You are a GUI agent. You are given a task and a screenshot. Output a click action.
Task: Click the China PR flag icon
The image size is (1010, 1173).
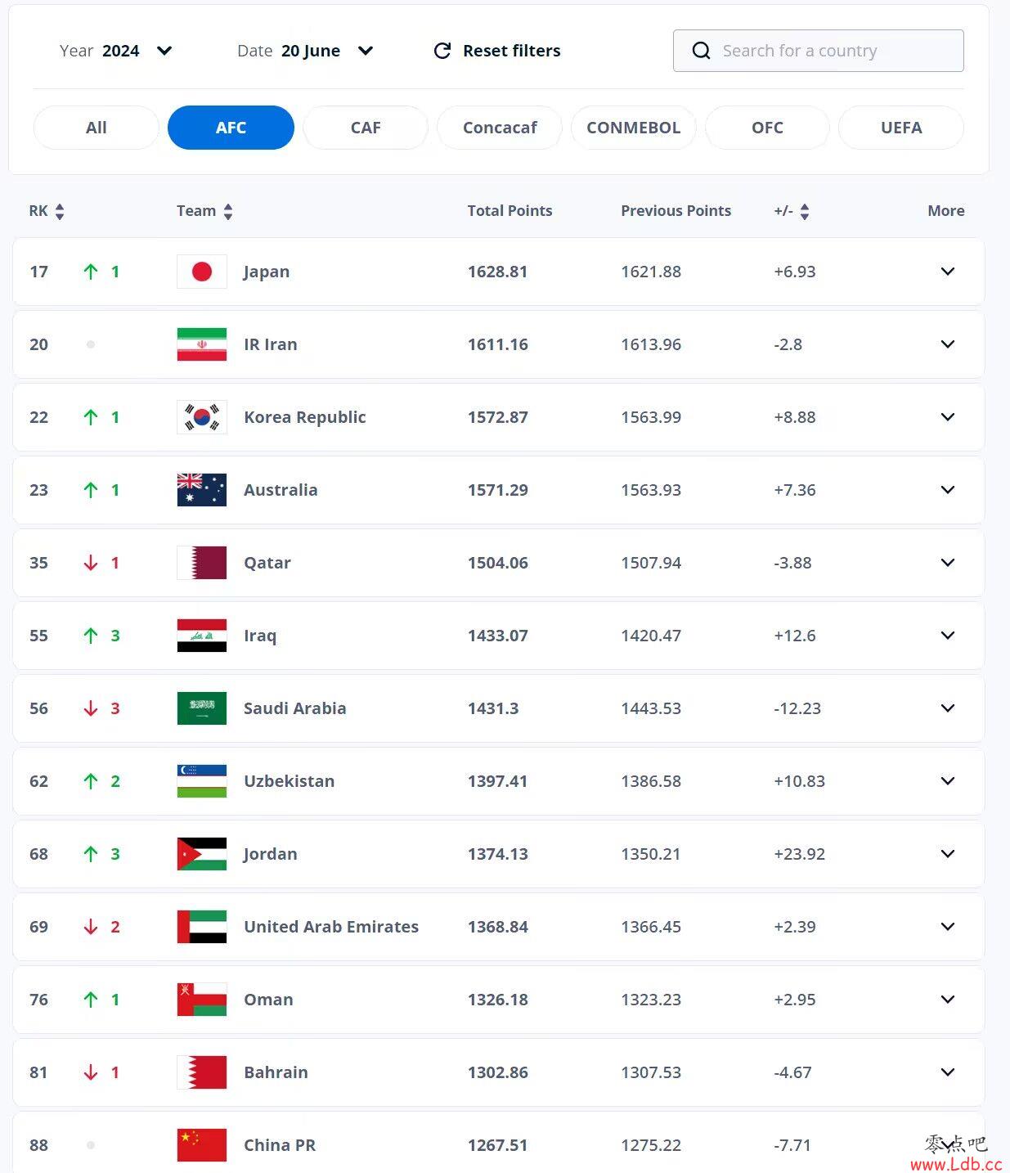tap(201, 1145)
